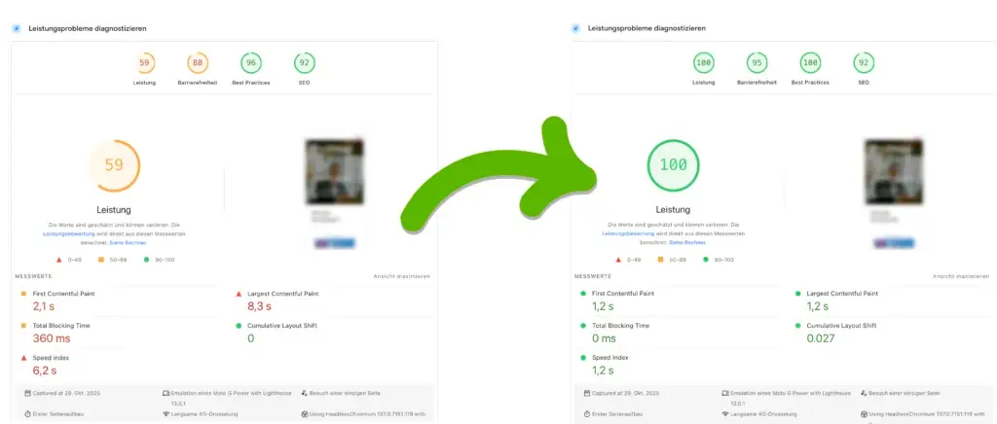Image resolution: width=997 pixels, height=424 pixels.
Task: Expand metrics via Ansicht maximieren in the 100 report
Action: click(x=961, y=277)
